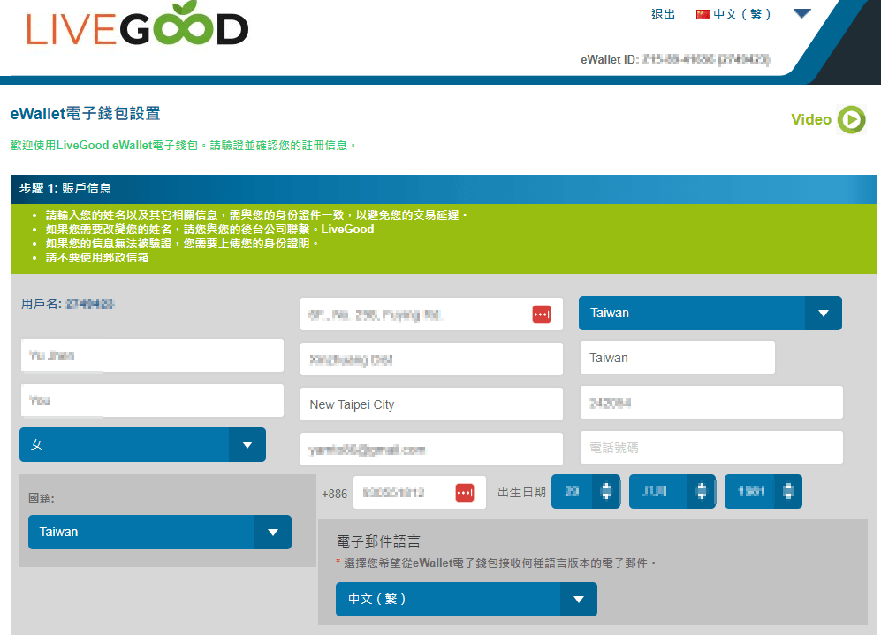
Task: Expand the 國籍 nationality dropdown
Action: pos(159,532)
